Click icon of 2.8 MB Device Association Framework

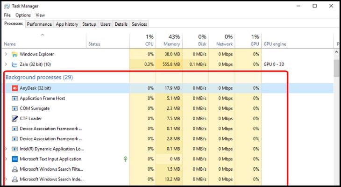14,139
